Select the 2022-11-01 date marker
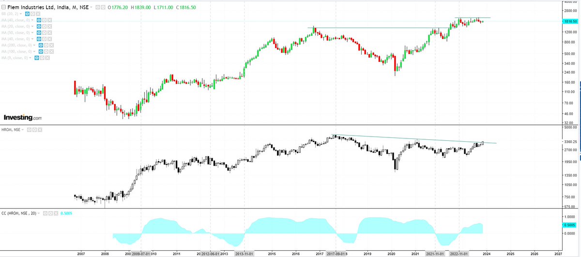Image resolution: width=581 pixels, height=257 pixels. [459, 253]
